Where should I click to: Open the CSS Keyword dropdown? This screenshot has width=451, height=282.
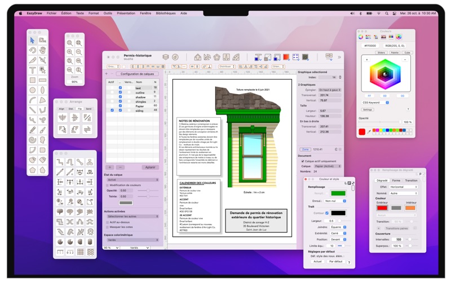[375, 103]
